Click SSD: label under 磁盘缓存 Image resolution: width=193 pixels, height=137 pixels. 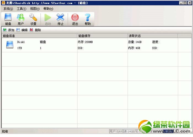[x=81, y=48]
